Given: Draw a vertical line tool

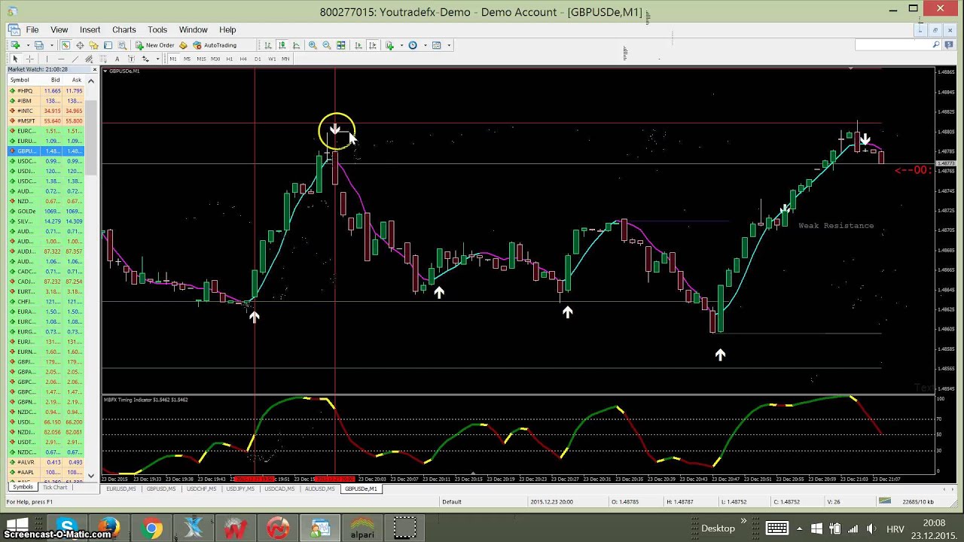Looking at the screenshot, I should pos(47,59).
